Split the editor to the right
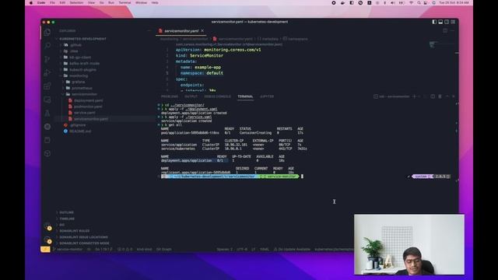 [x=445, y=31]
